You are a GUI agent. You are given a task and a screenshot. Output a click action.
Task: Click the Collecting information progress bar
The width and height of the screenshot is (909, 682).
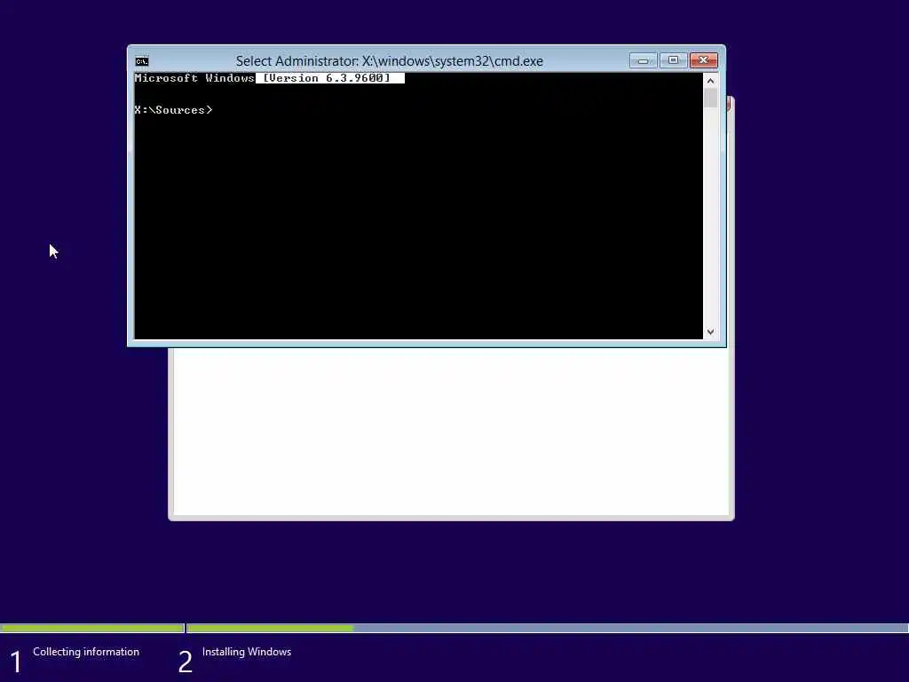[91, 628]
